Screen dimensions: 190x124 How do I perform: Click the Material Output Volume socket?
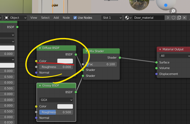coord(157,68)
